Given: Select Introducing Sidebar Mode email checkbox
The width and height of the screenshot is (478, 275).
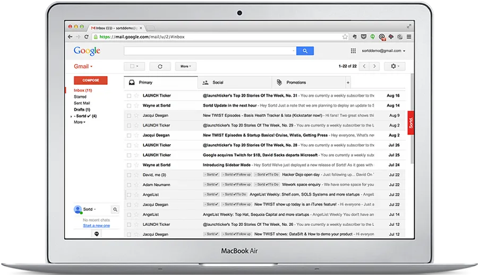Looking at the screenshot, I should 129,165.
